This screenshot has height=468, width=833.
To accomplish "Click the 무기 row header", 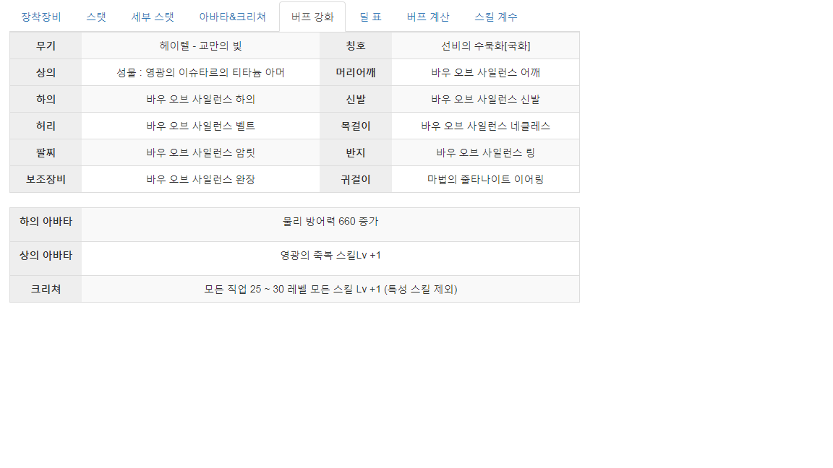I will pos(46,46).
